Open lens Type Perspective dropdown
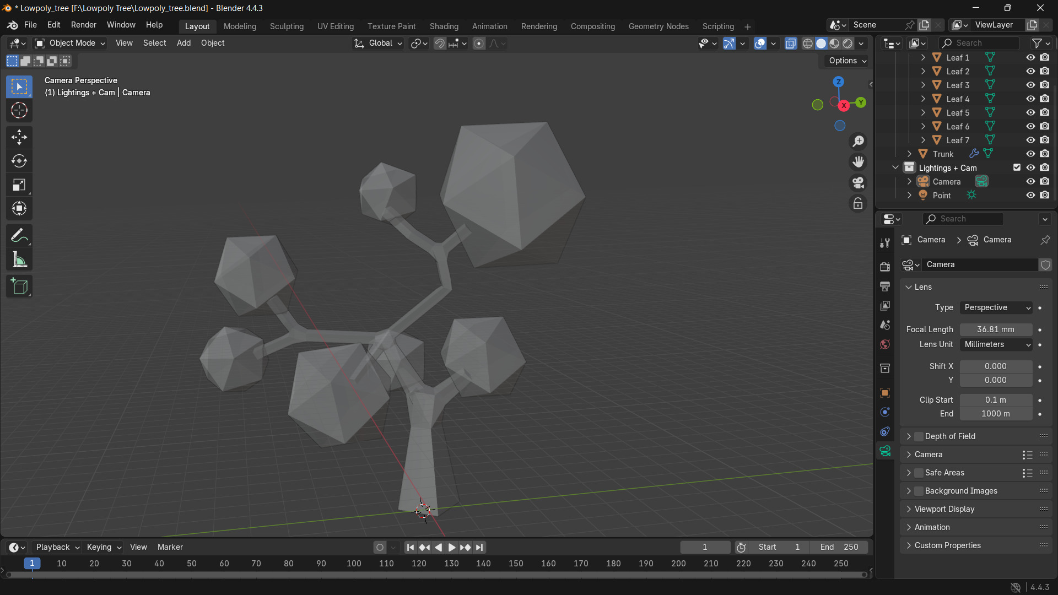Screen dimensions: 1058x595 (x=996, y=307)
